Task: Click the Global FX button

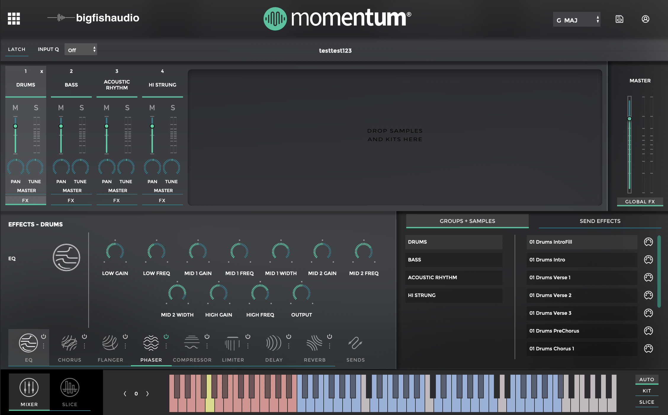Action: pyautogui.click(x=640, y=202)
